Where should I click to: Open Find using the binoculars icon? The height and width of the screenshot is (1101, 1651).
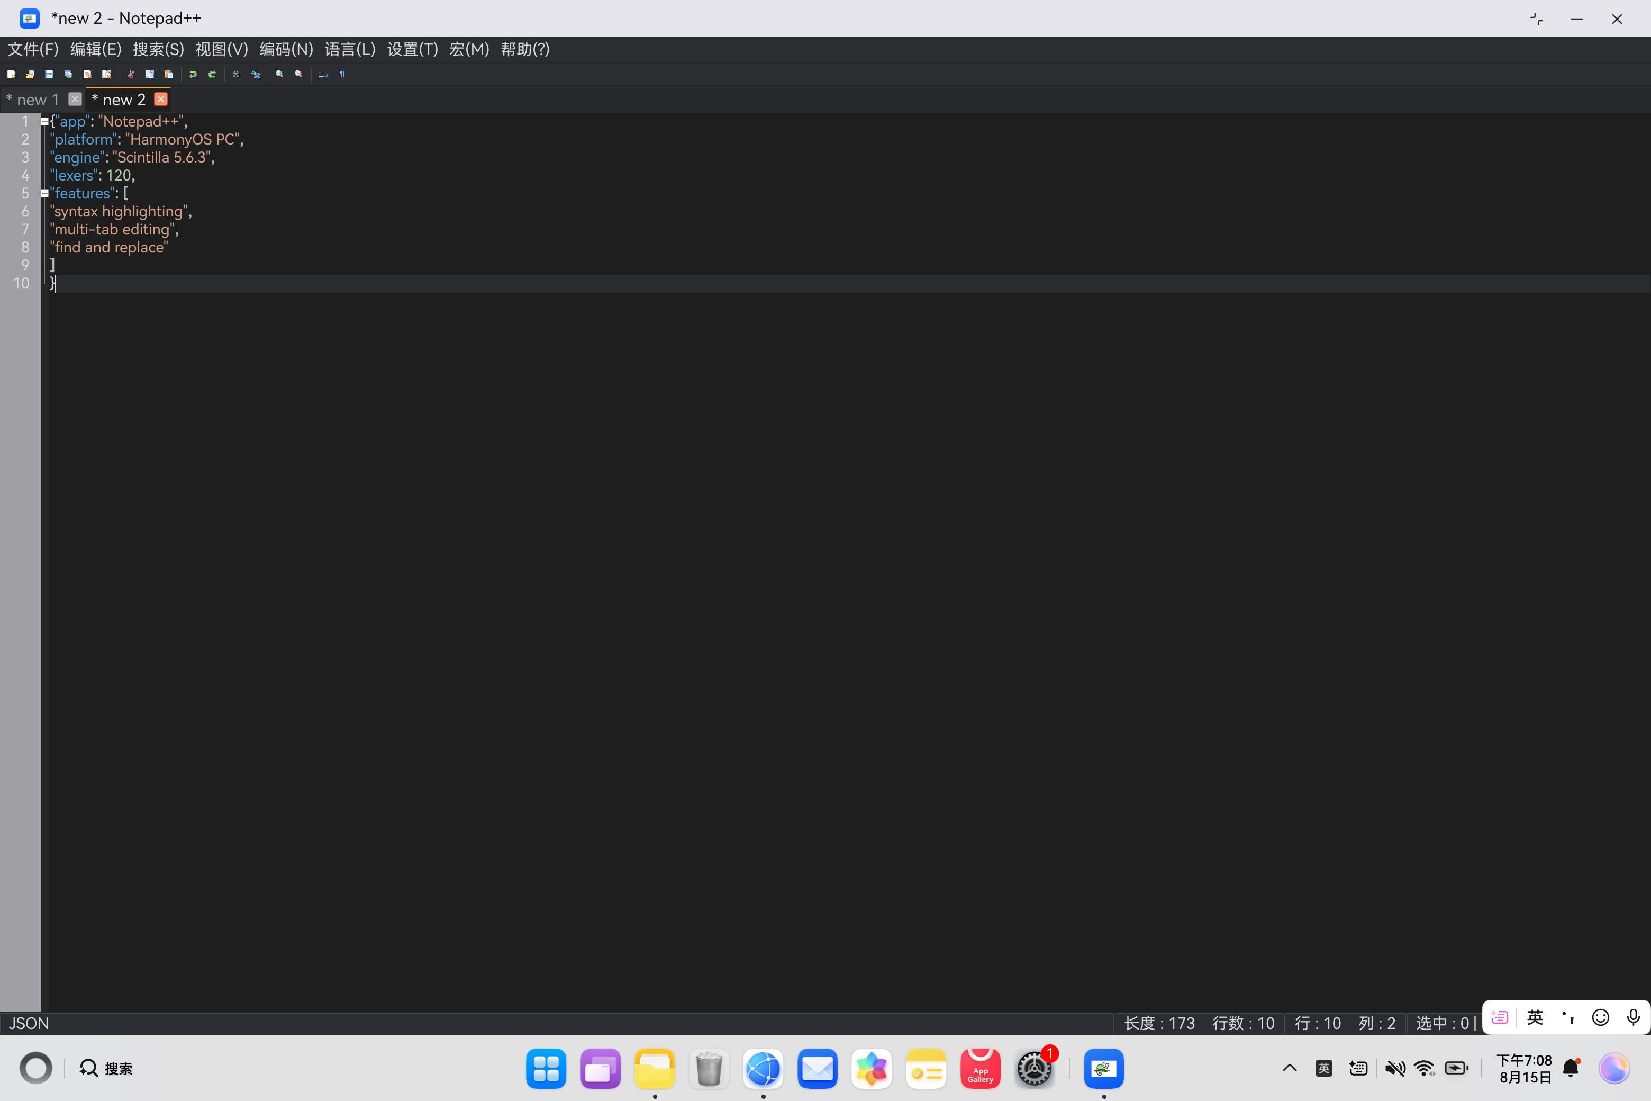tap(236, 74)
